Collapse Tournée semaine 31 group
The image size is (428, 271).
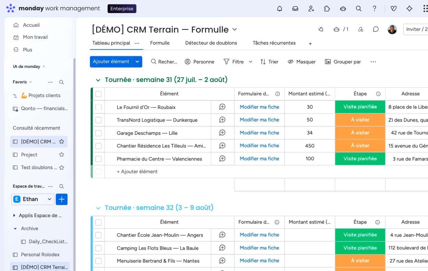98,80
